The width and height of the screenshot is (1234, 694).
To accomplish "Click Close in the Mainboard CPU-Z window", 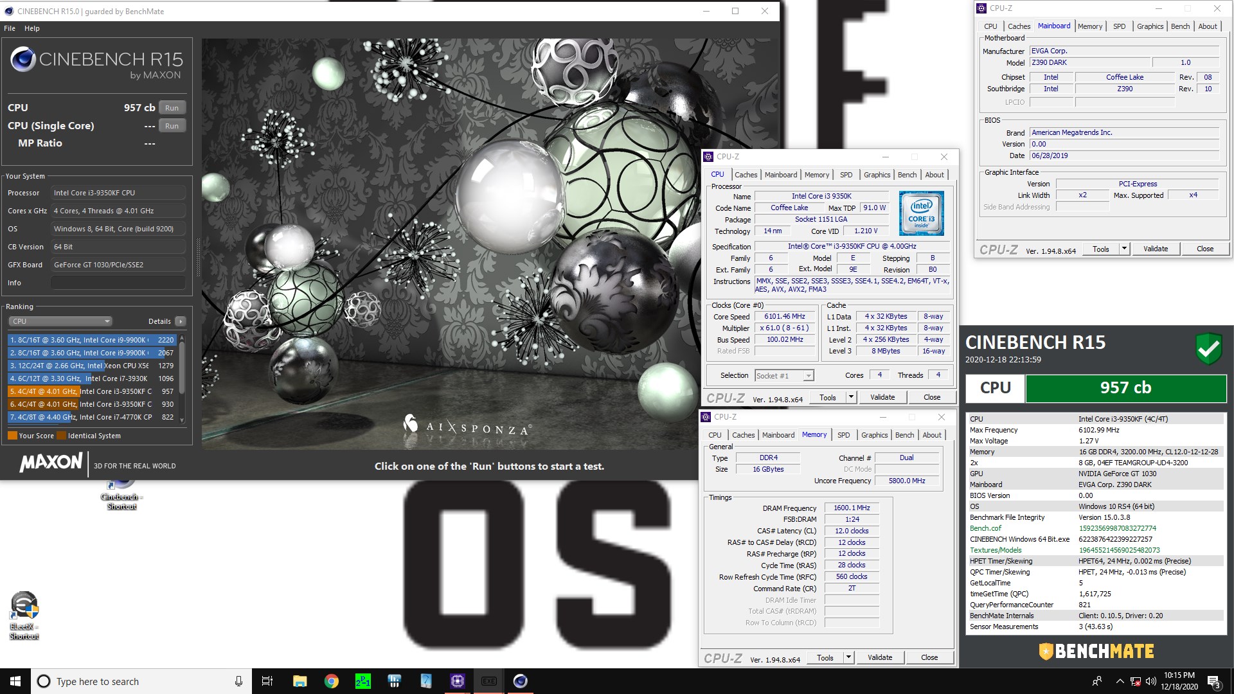I will click(1205, 249).
